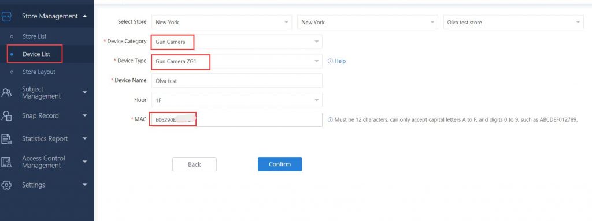
Task: Click the Store Management sidebar icon
Action: pos(6,17)
